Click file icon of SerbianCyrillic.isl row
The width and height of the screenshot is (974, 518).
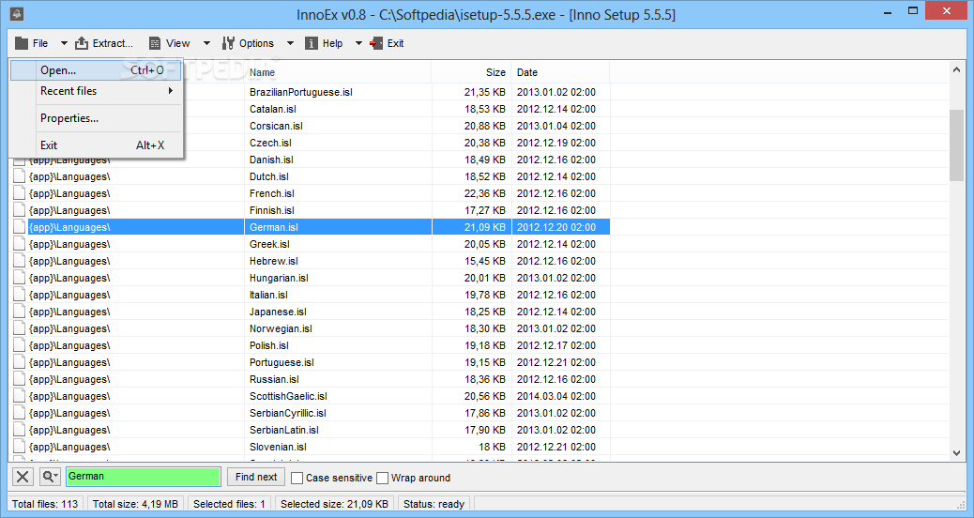[x=20, y=413]
